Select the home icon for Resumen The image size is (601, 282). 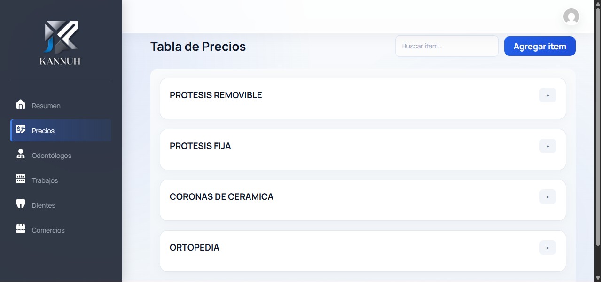click(21, 105)
